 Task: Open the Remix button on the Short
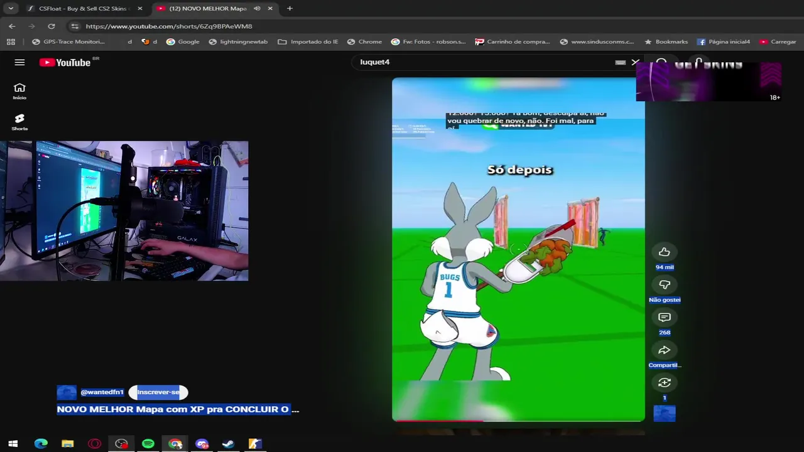coord(664,382)
